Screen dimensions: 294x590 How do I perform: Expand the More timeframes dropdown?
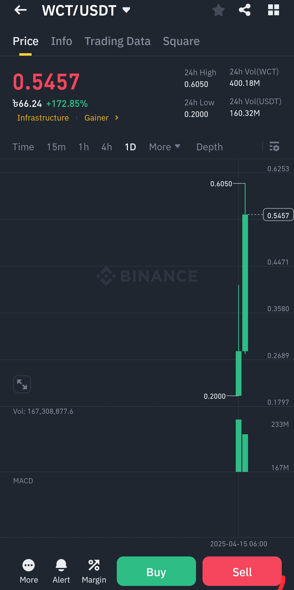[x=164, y=147]
